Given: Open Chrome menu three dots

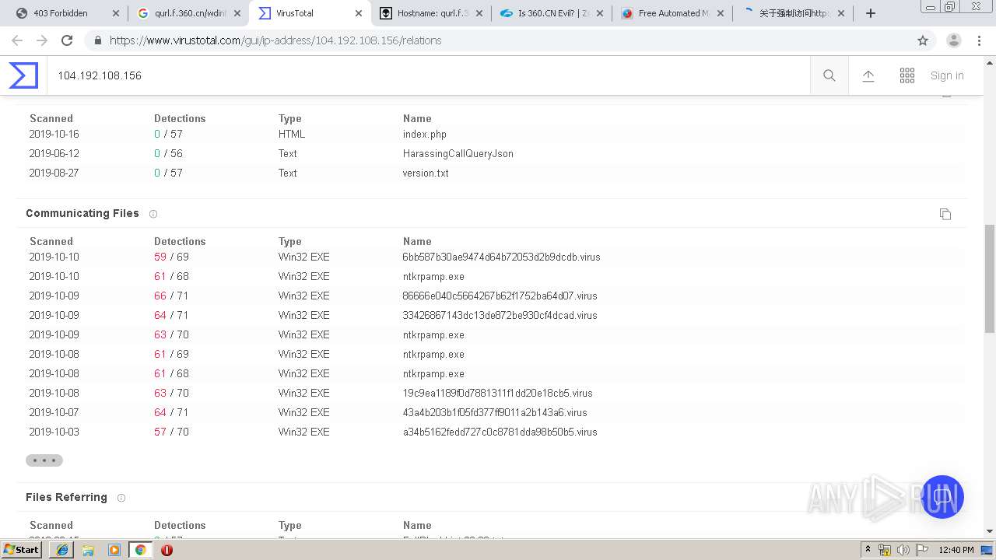Looking at the screenshot, I should coord(980,40).
